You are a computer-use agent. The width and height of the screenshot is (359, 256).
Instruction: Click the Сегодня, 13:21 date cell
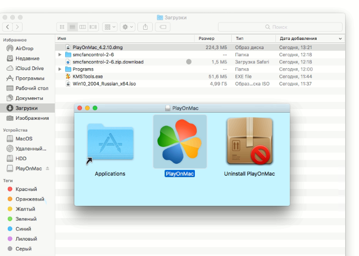point(295,47)
